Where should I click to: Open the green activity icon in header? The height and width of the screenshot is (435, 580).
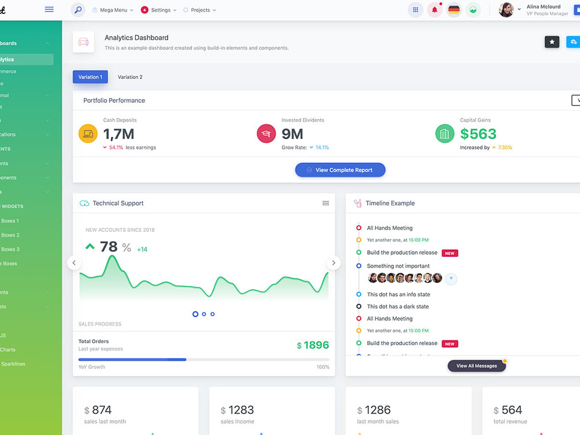point(473,10)
